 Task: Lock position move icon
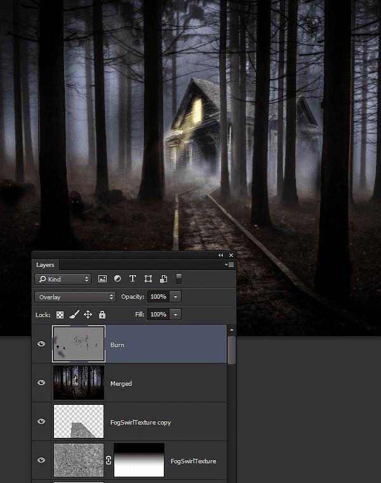pos(88,315)
